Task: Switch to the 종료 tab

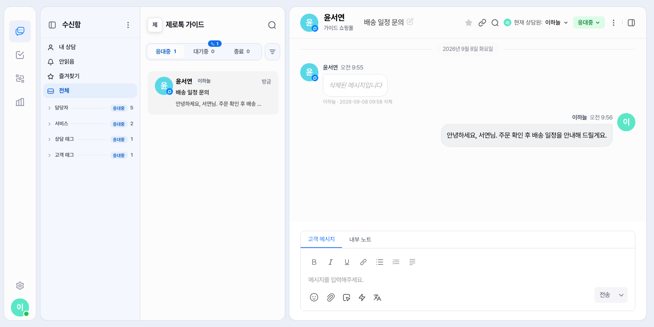Action: click(x=242, y=52)
